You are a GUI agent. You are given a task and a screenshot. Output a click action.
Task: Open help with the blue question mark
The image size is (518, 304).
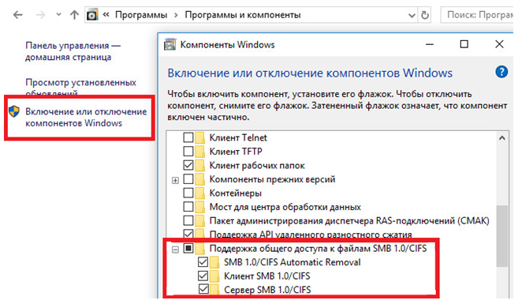(501, 72)
